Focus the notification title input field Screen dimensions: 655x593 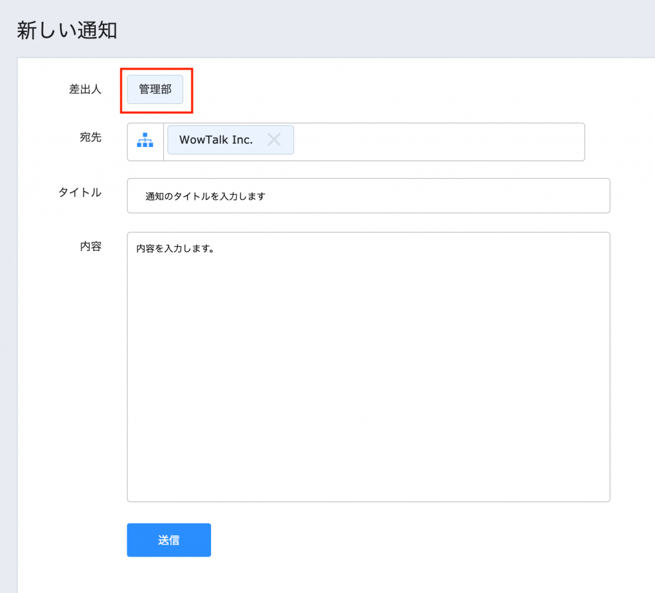[x=368, y=196]
